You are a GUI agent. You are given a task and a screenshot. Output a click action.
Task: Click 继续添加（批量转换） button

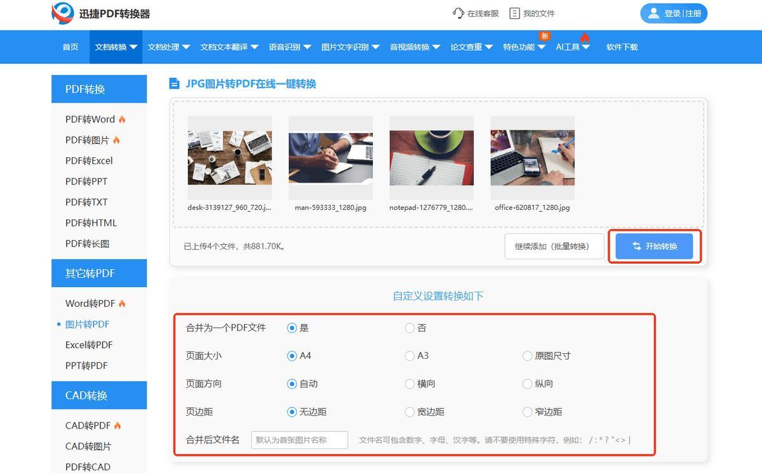click(555, 246)
